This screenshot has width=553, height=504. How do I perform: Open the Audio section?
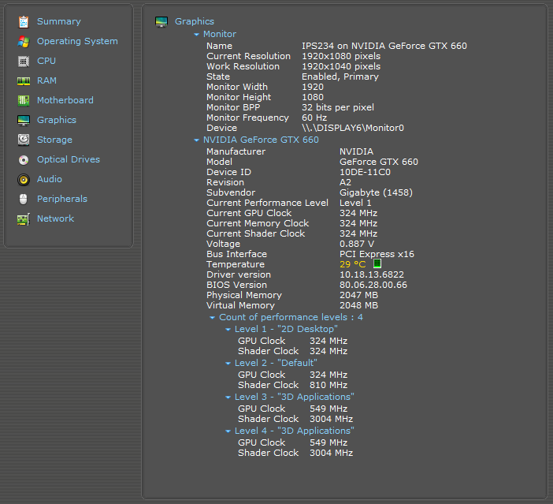coord(50,179)
